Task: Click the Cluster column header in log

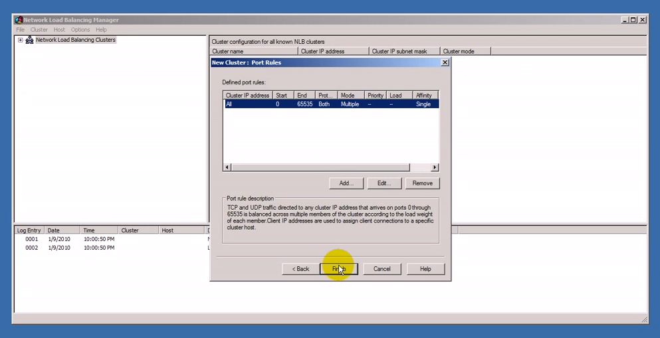Action: [x=138, y=230]
